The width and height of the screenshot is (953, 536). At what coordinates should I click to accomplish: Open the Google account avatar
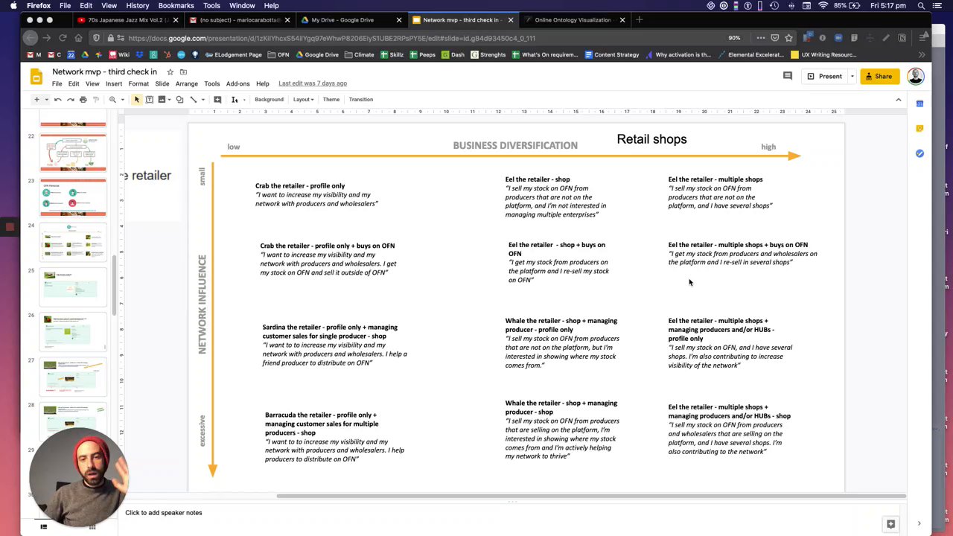[x=916, y=76]
